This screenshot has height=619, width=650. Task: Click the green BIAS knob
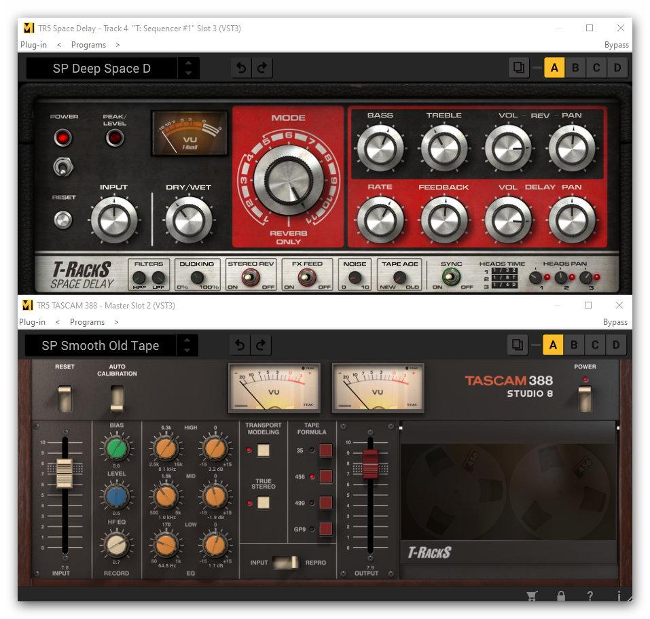point(117,448)
